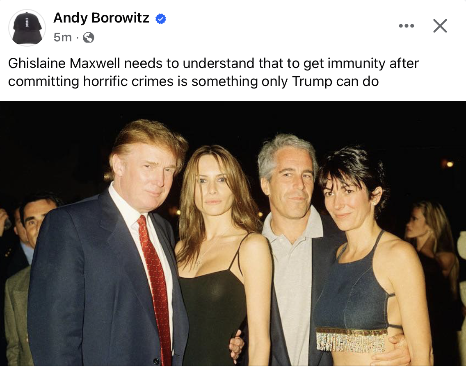Open Andy Borowitz's black cap profile picture

(27, 27)
